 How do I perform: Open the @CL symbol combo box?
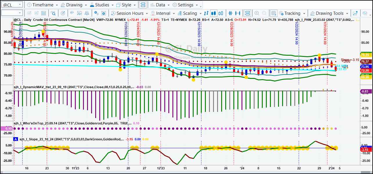click(x=12, y=5)
